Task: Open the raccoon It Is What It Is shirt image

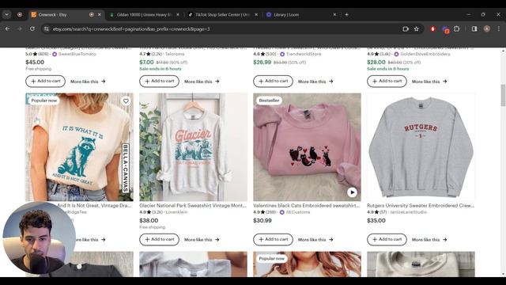Action: tap(79, 147)
